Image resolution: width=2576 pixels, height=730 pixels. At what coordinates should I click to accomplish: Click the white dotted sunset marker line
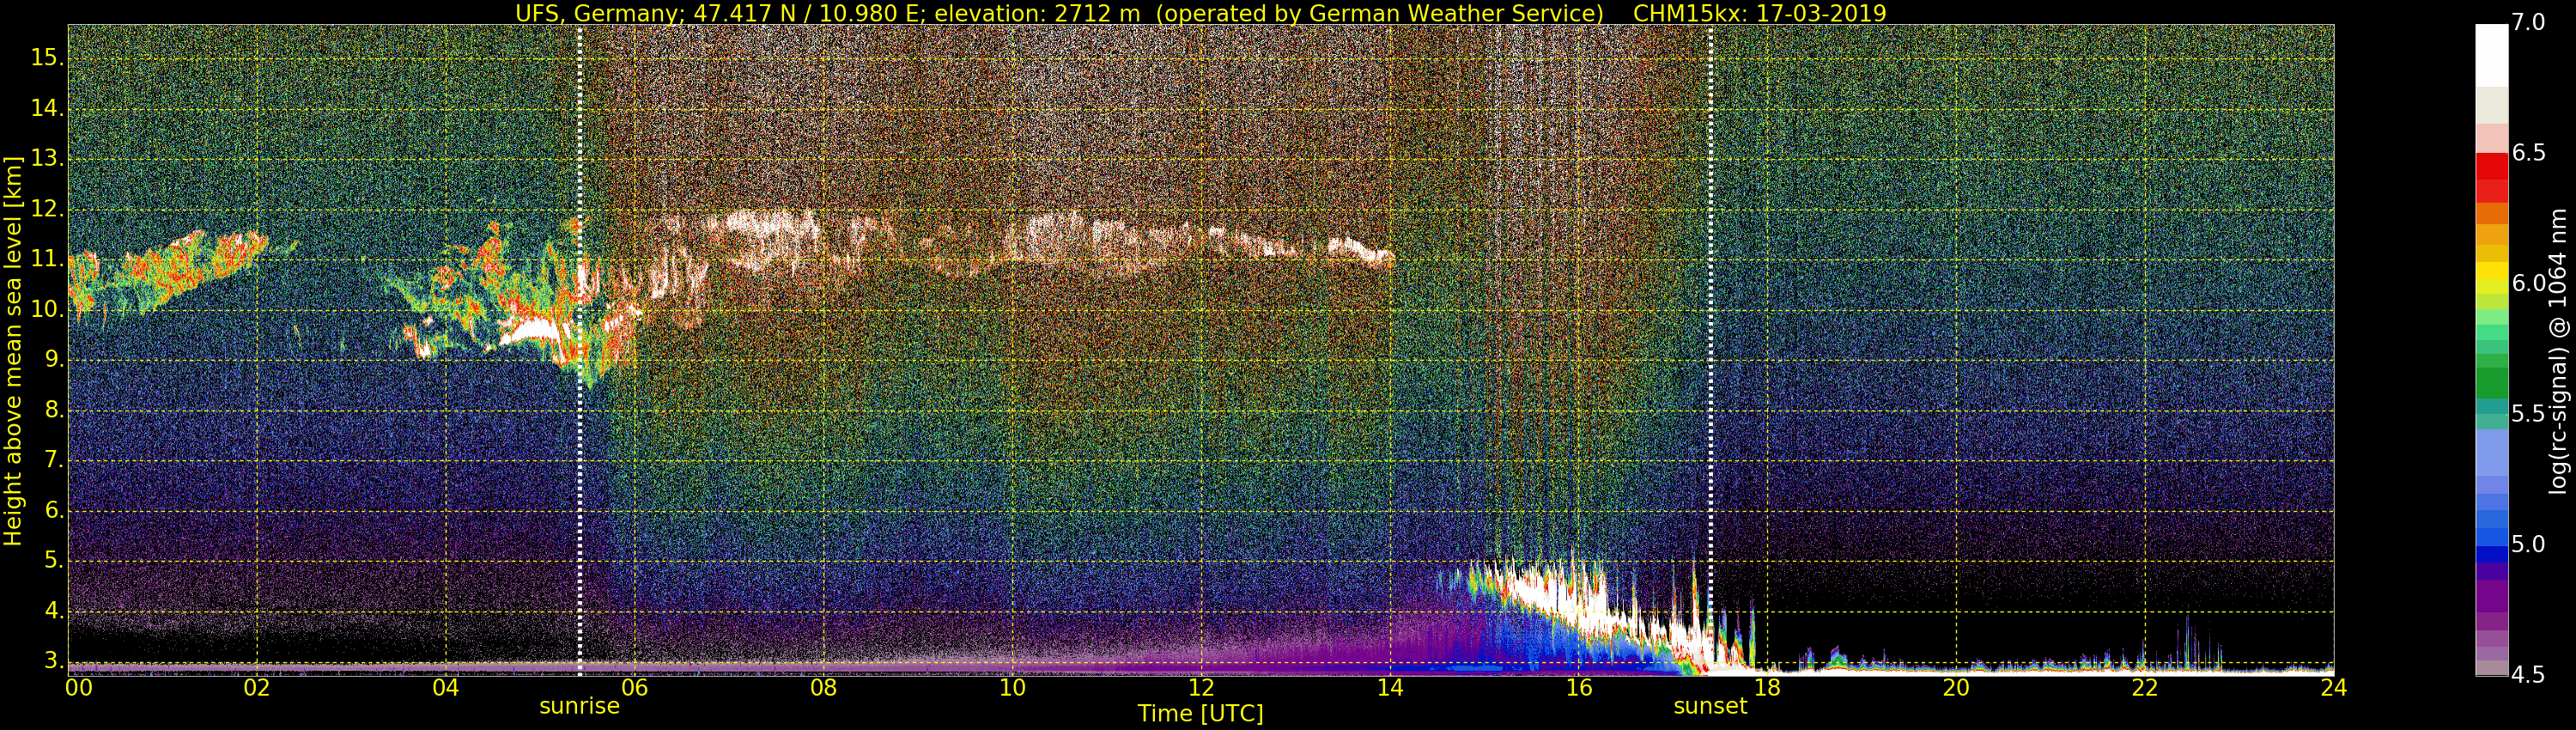point(1711,350)
